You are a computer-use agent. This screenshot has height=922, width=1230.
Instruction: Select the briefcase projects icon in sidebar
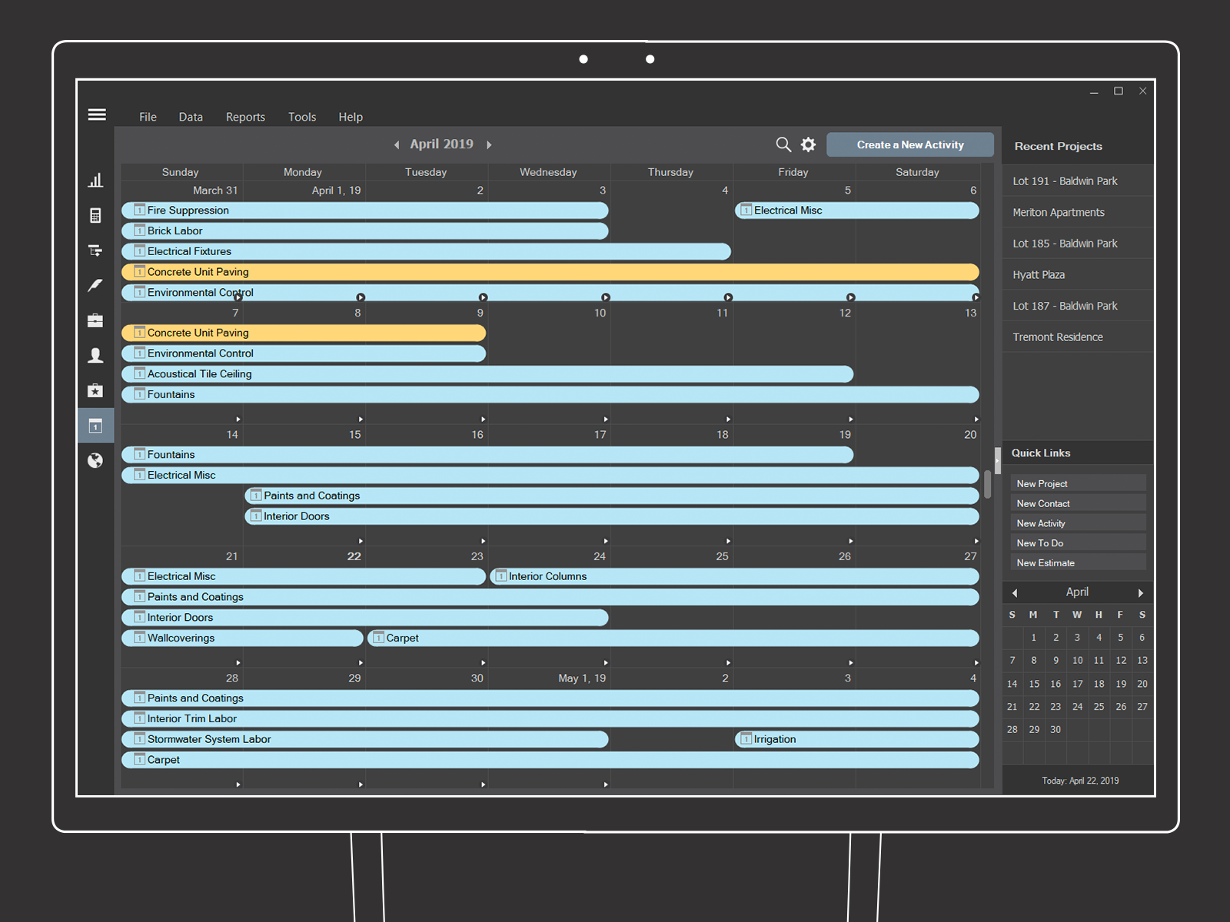(x=95, y=320)
